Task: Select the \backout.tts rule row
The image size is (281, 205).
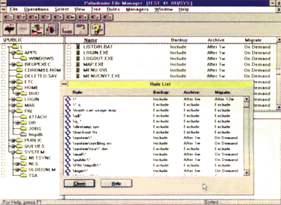Action: [x=153, y=132]
